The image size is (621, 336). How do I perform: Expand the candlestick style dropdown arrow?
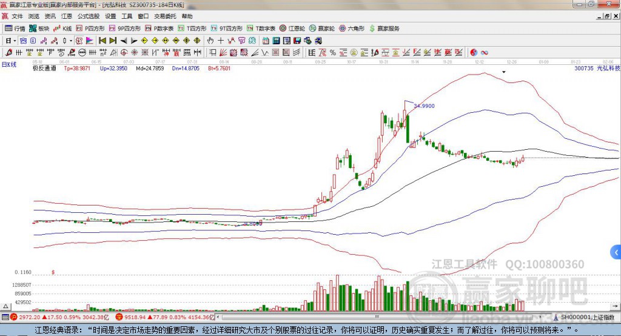[x=71, y=41]
